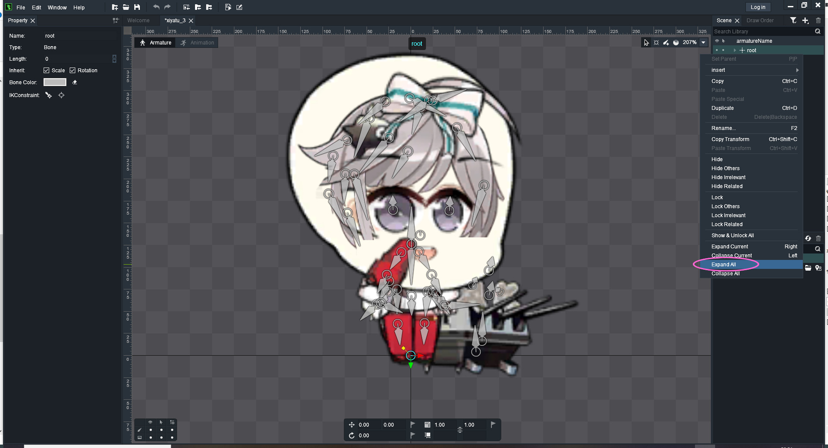
Task: Click the export folder icon with right arrow
Action: pyautogui.click(x=209, y=7)
